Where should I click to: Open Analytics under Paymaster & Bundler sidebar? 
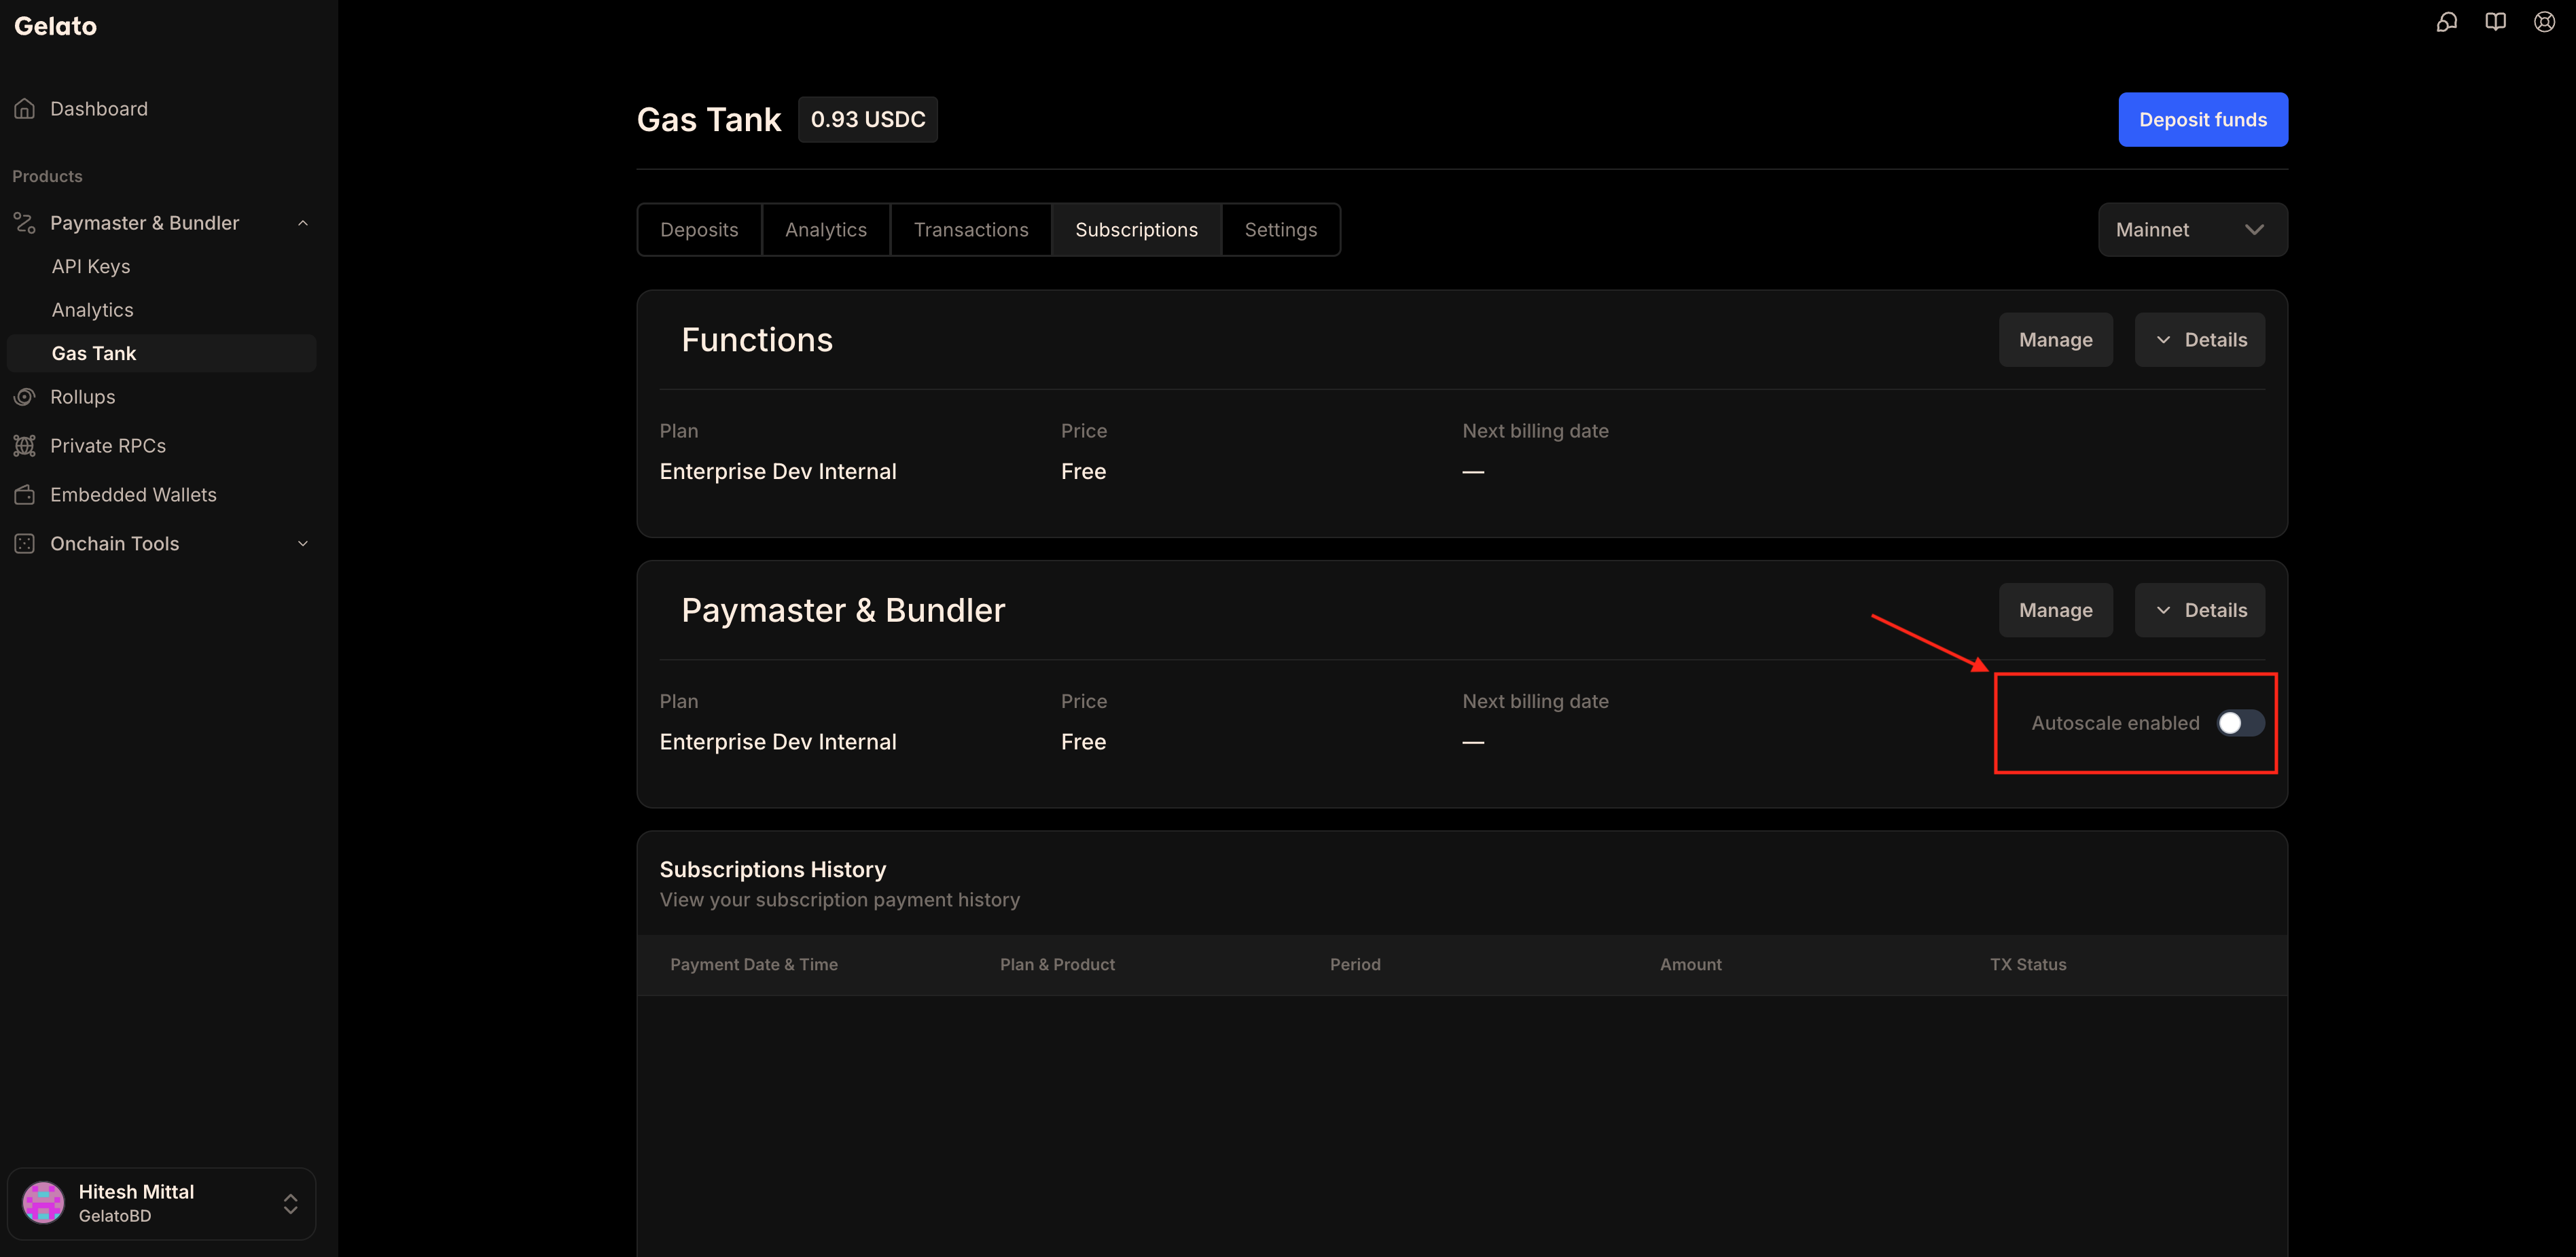coord(92,310)
